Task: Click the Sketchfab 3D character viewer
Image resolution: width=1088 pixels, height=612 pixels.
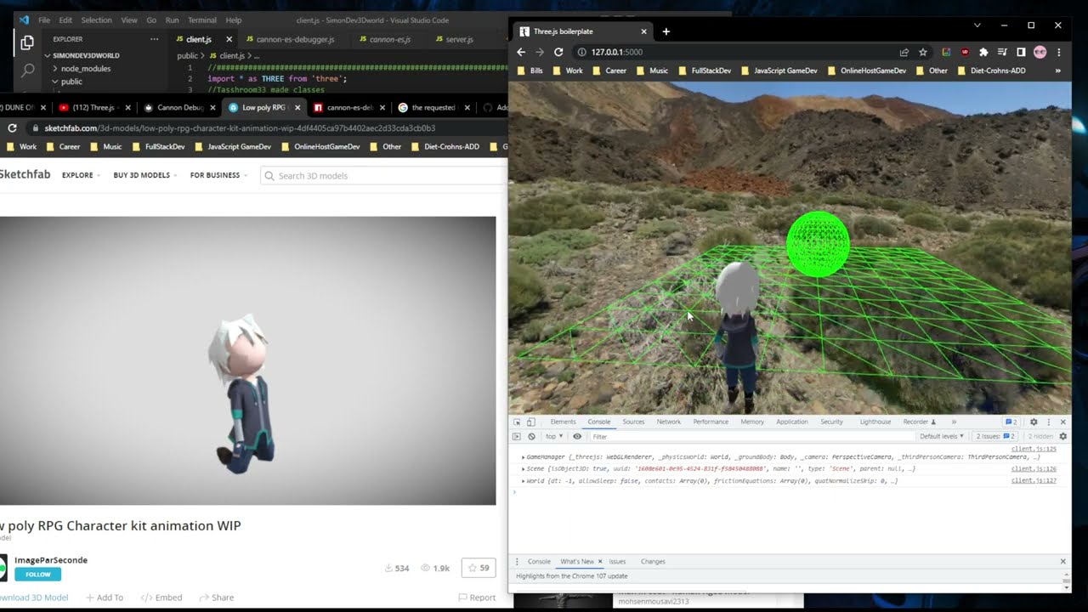Action: point(247,360)
